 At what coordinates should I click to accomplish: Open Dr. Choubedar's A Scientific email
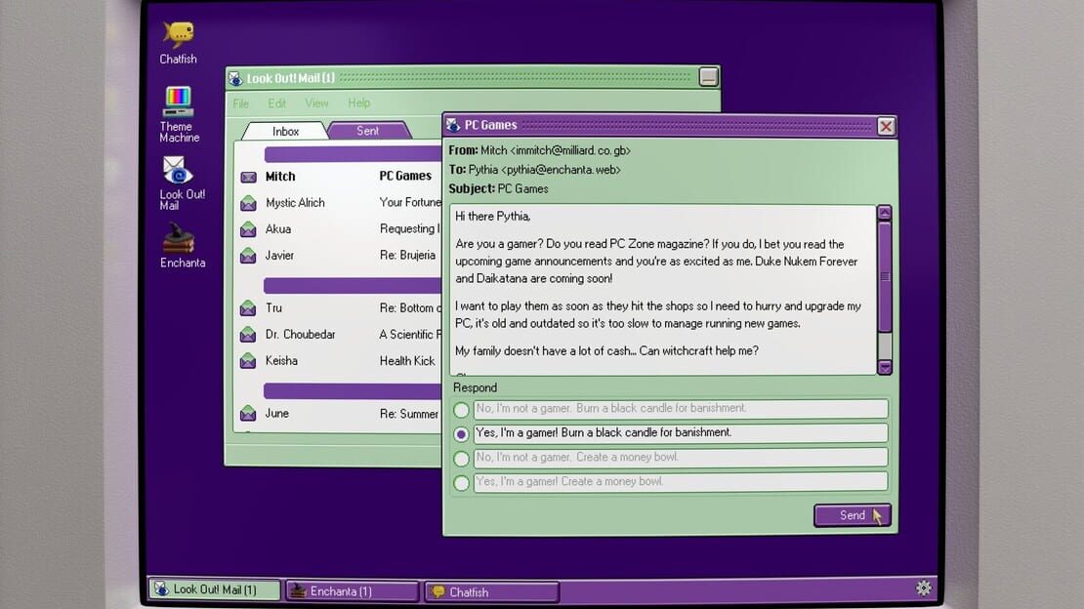[x=340, y=335]
